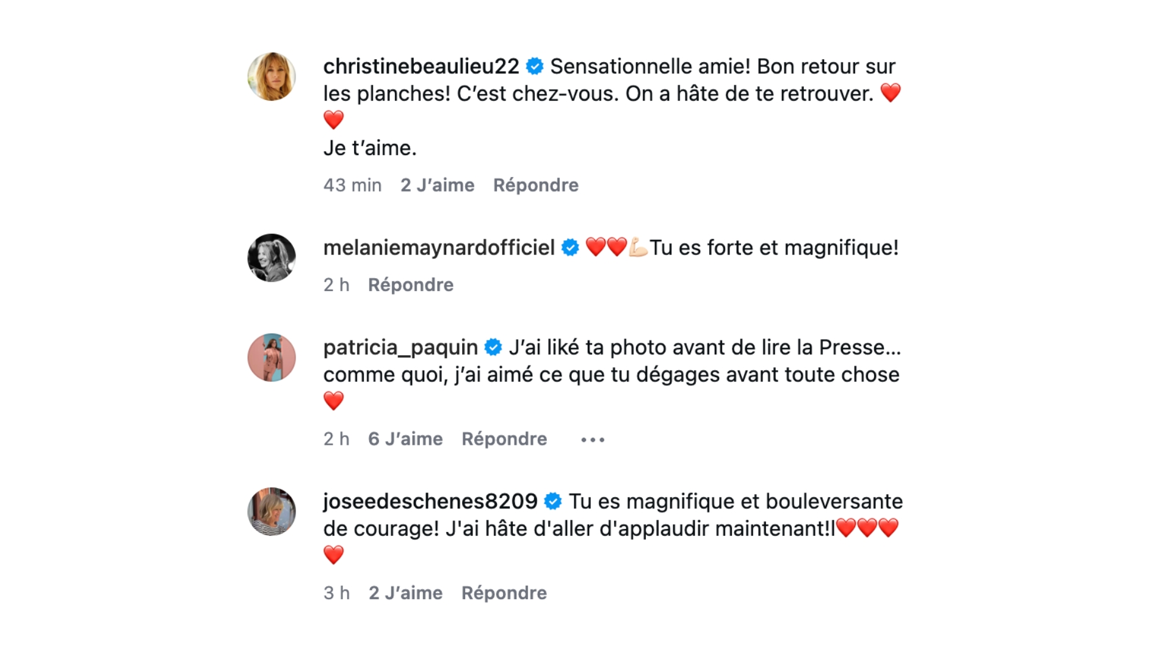This screenshot has height=659, width=1172.
Task: Click the 43 min comment timestamp
Action: click(352, 185)
